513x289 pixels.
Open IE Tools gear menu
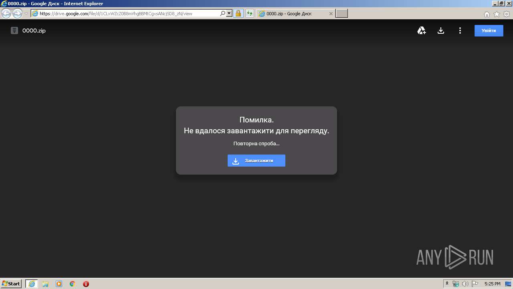[x=507, y=14]
